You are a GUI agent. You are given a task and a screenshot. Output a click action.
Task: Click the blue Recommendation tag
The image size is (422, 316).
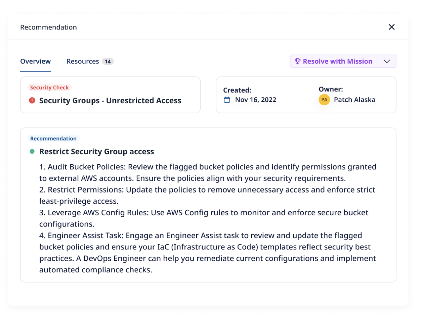pos(53,138)
